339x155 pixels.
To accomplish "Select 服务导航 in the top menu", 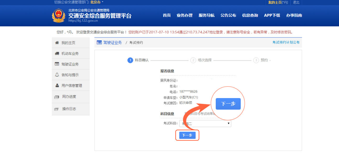I will tap(207, 15).
